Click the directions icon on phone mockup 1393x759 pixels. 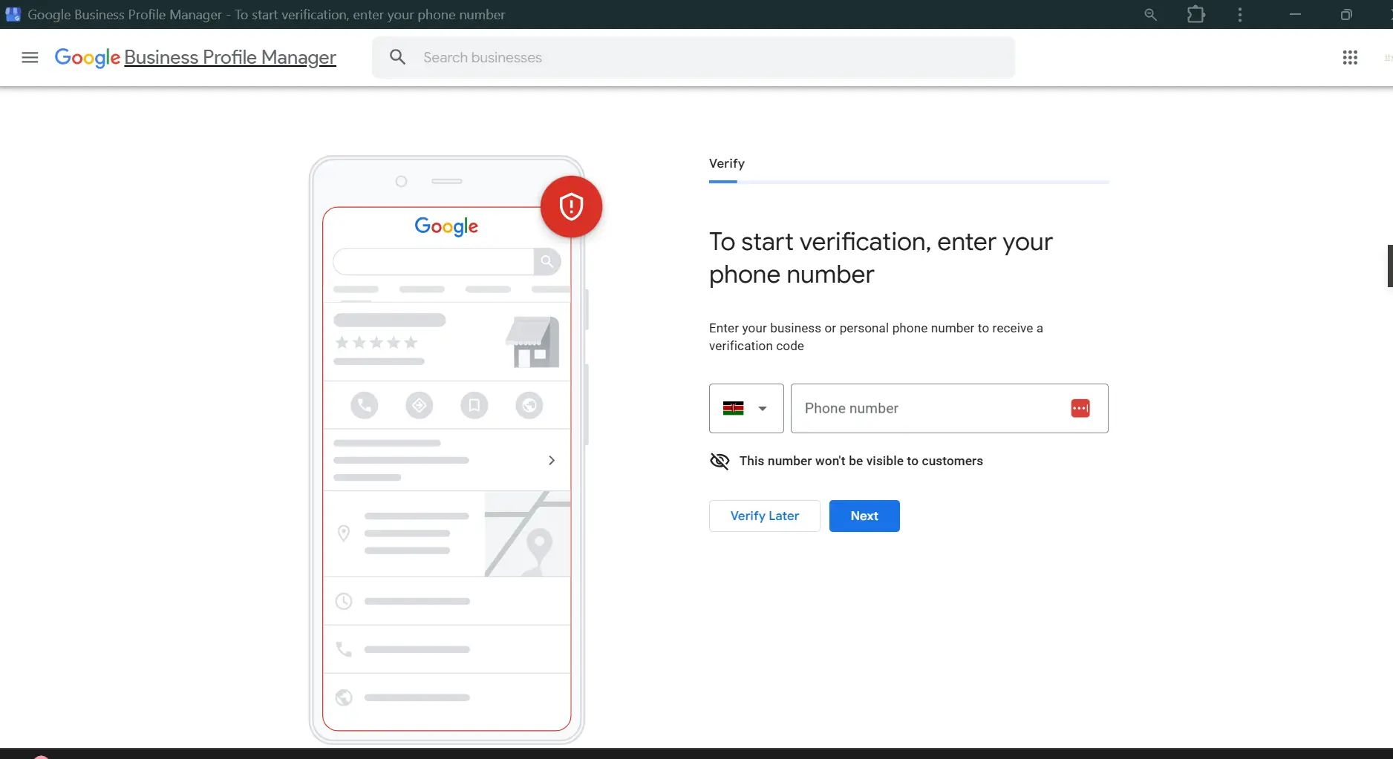419,405
